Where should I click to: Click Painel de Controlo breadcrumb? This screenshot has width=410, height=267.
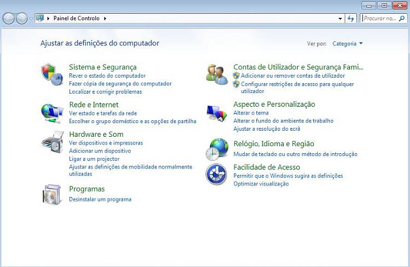point(77,18)
